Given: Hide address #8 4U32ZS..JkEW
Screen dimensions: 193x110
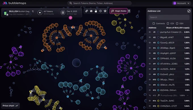Looking at the screenshot, I should click(x=150, y=69).
